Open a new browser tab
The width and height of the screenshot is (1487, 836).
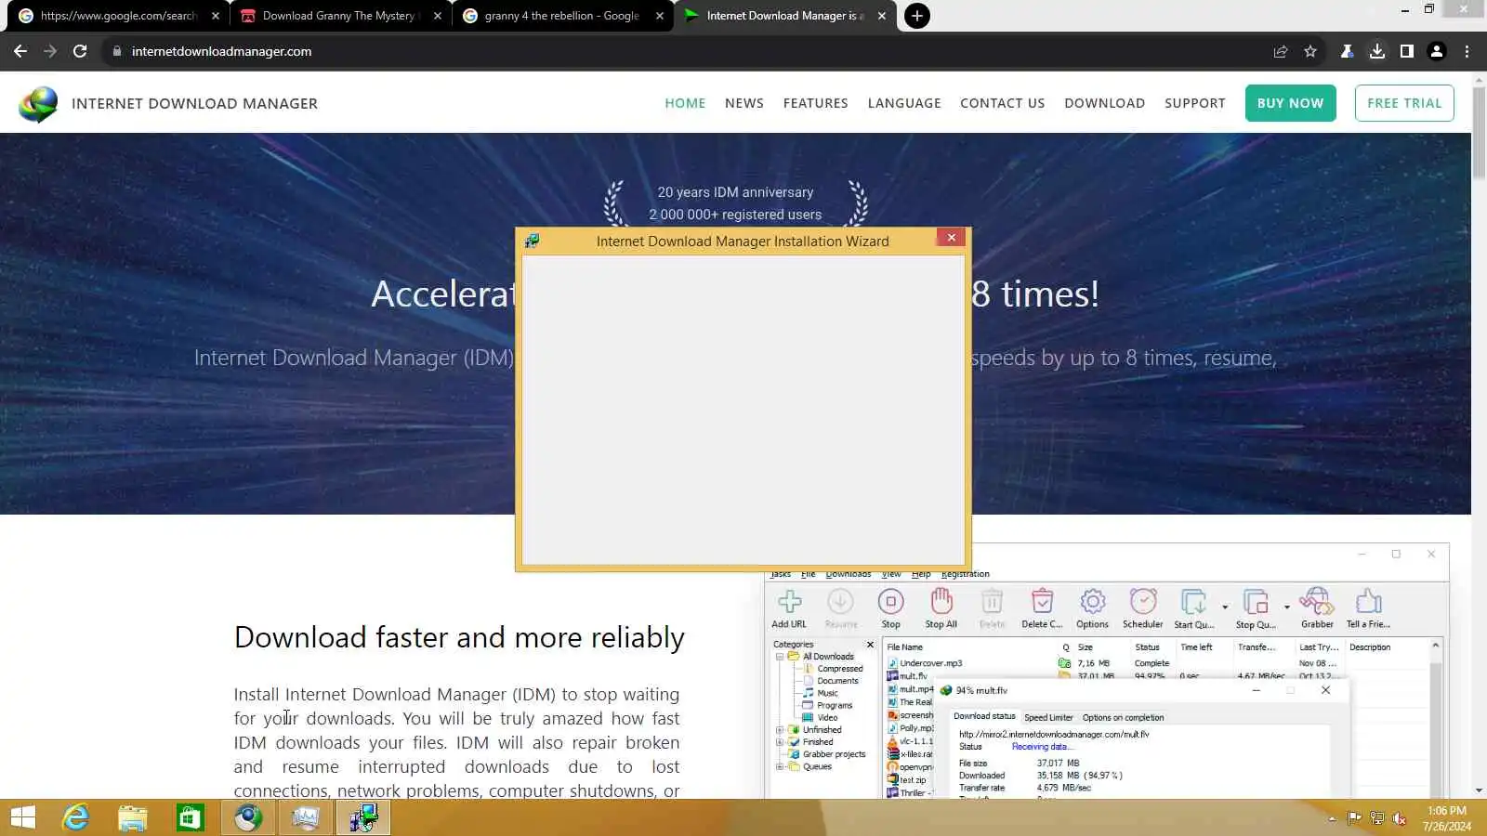(917, 16)
